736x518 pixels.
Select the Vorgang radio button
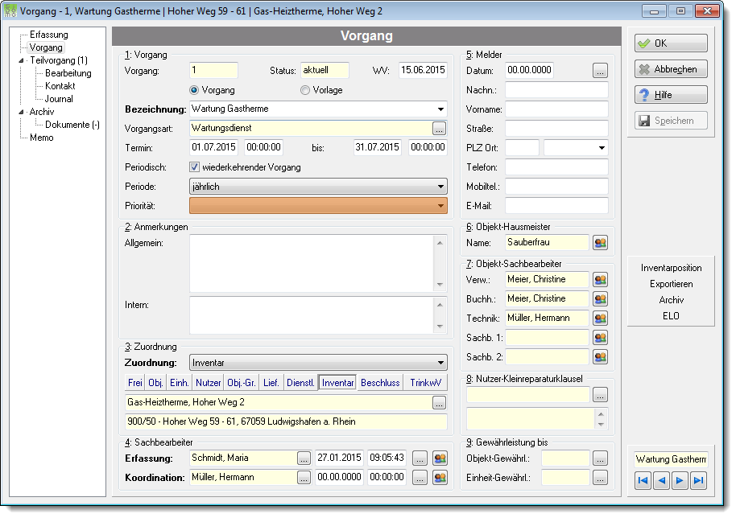194,90
